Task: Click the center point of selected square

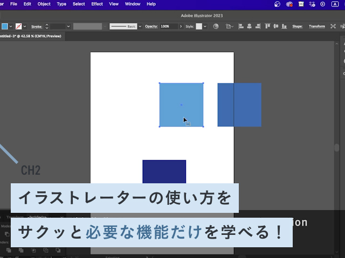Action: tap(181, 105)
